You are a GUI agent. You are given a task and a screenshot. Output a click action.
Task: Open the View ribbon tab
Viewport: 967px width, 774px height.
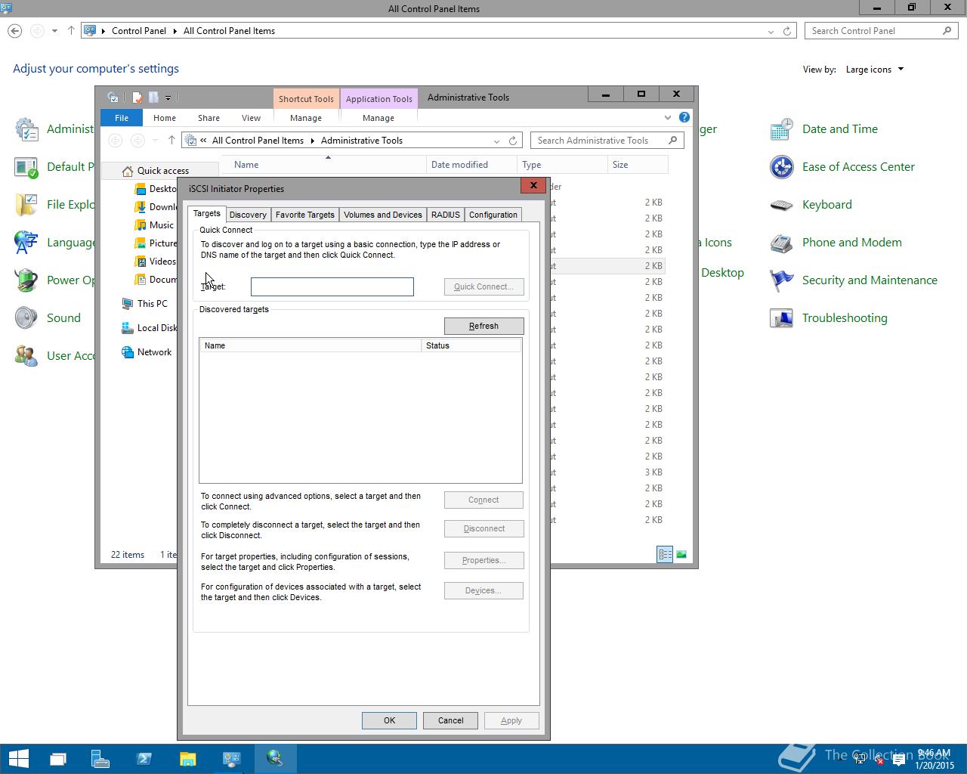251,118
